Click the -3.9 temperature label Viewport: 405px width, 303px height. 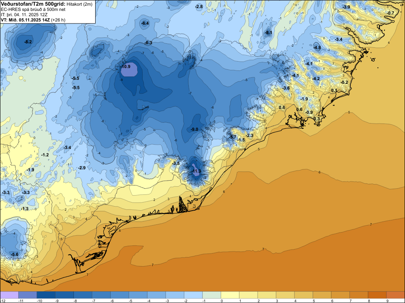pyautogui.click(x=346, y=7)
